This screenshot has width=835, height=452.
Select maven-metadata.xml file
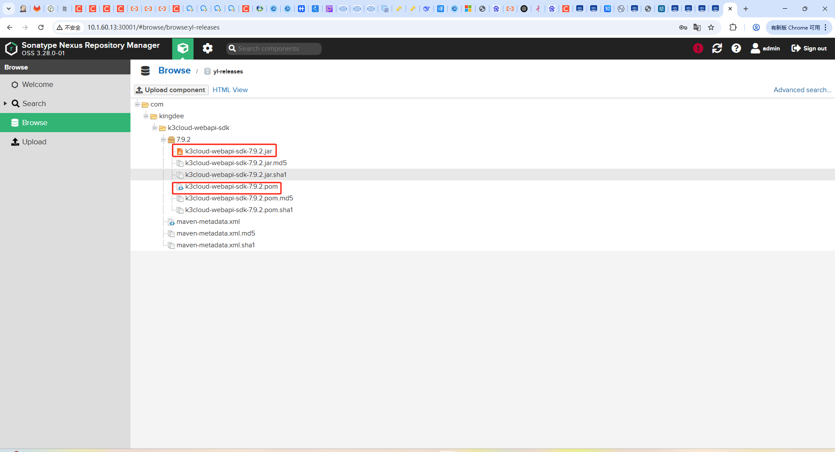tap(208, 222)
